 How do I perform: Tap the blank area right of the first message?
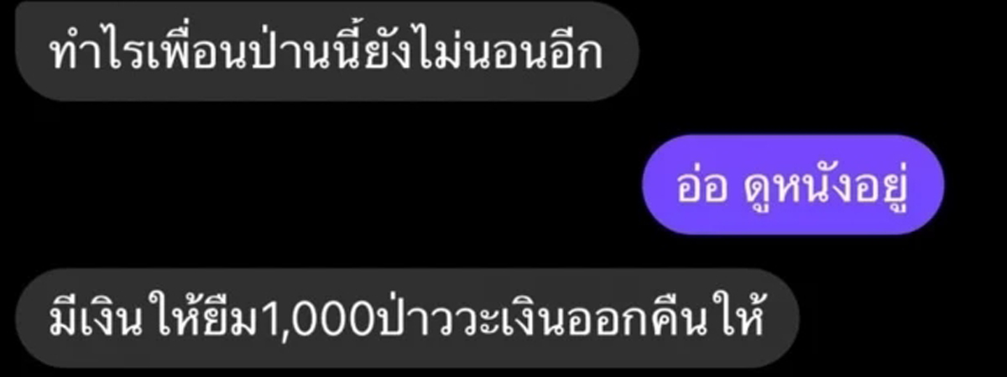coord(822,51)
